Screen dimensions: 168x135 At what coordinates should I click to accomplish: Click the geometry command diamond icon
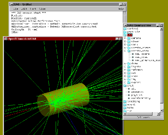(x=129, y=92)
